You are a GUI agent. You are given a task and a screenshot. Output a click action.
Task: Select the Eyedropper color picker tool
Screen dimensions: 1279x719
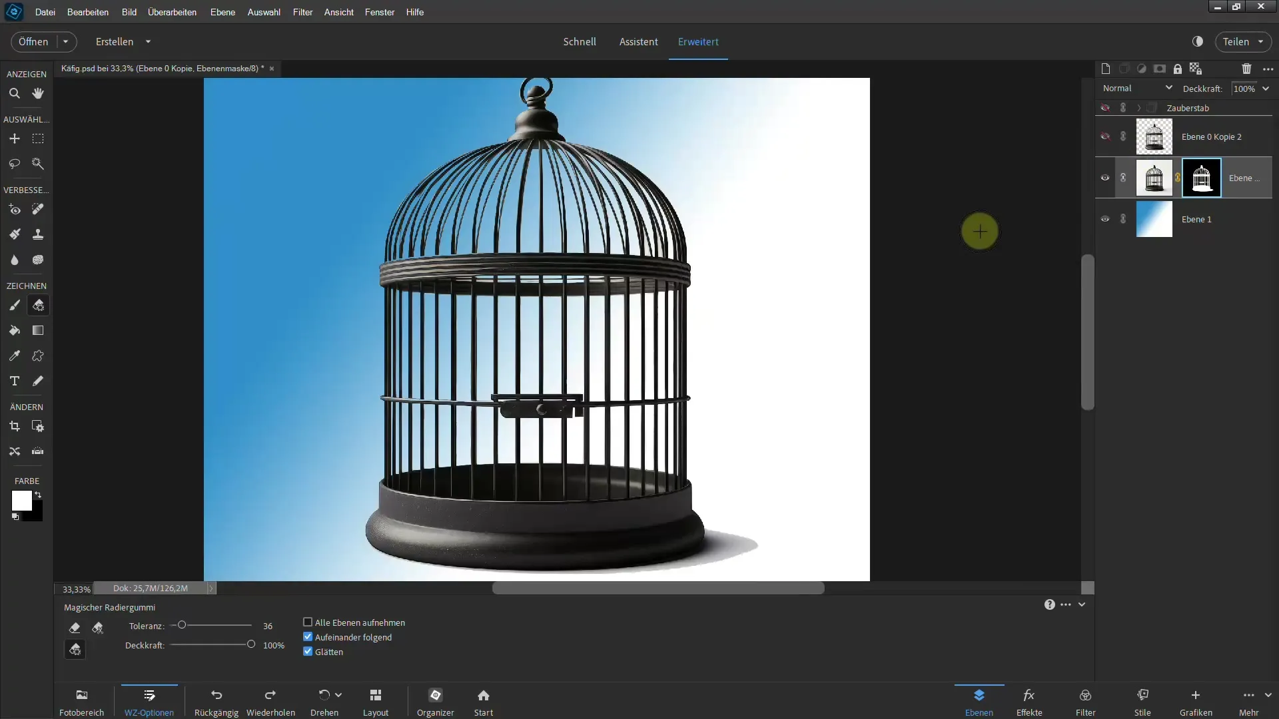coord(14,356)
